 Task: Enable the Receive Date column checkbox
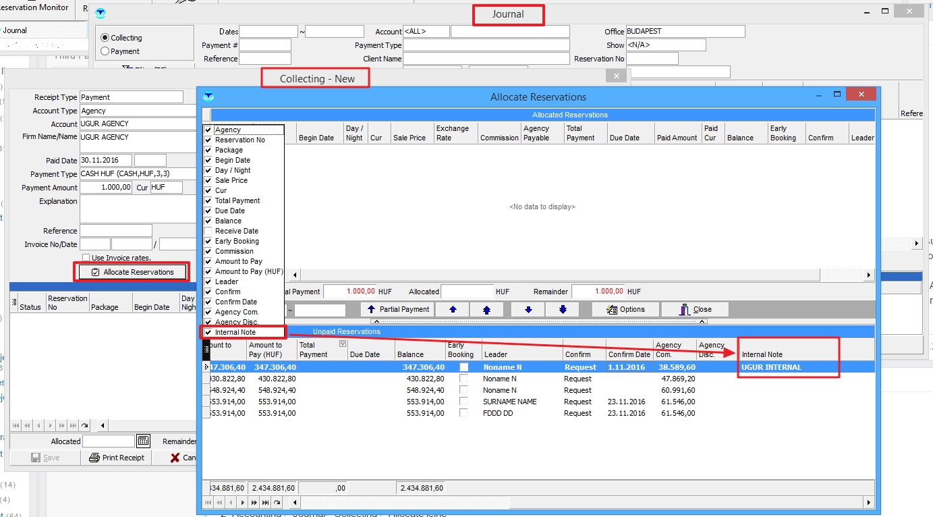tap(208, 231)
